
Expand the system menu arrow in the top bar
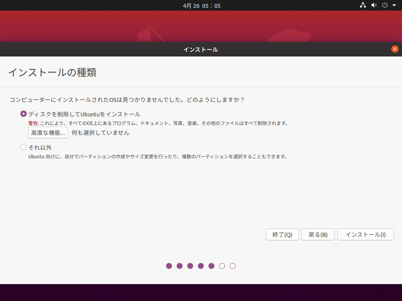394,5
